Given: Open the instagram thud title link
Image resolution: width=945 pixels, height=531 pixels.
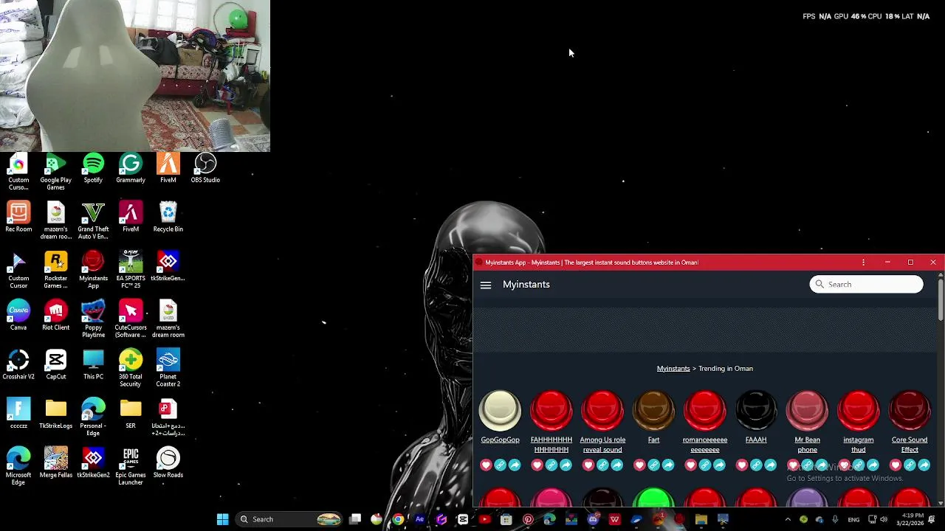Looking at the screenshot, I should [859, 445].
